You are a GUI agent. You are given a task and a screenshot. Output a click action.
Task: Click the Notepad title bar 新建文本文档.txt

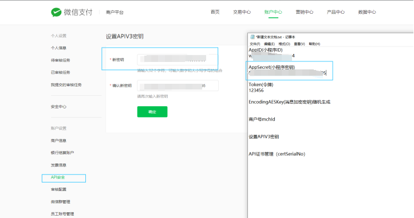(275, 37)
